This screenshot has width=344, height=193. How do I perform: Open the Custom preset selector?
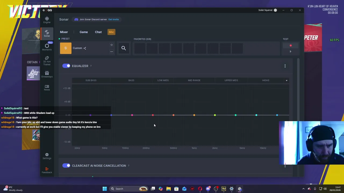87,48
